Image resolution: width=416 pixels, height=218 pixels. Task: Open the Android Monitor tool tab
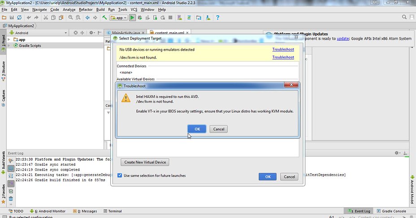[x=48, y=211]
